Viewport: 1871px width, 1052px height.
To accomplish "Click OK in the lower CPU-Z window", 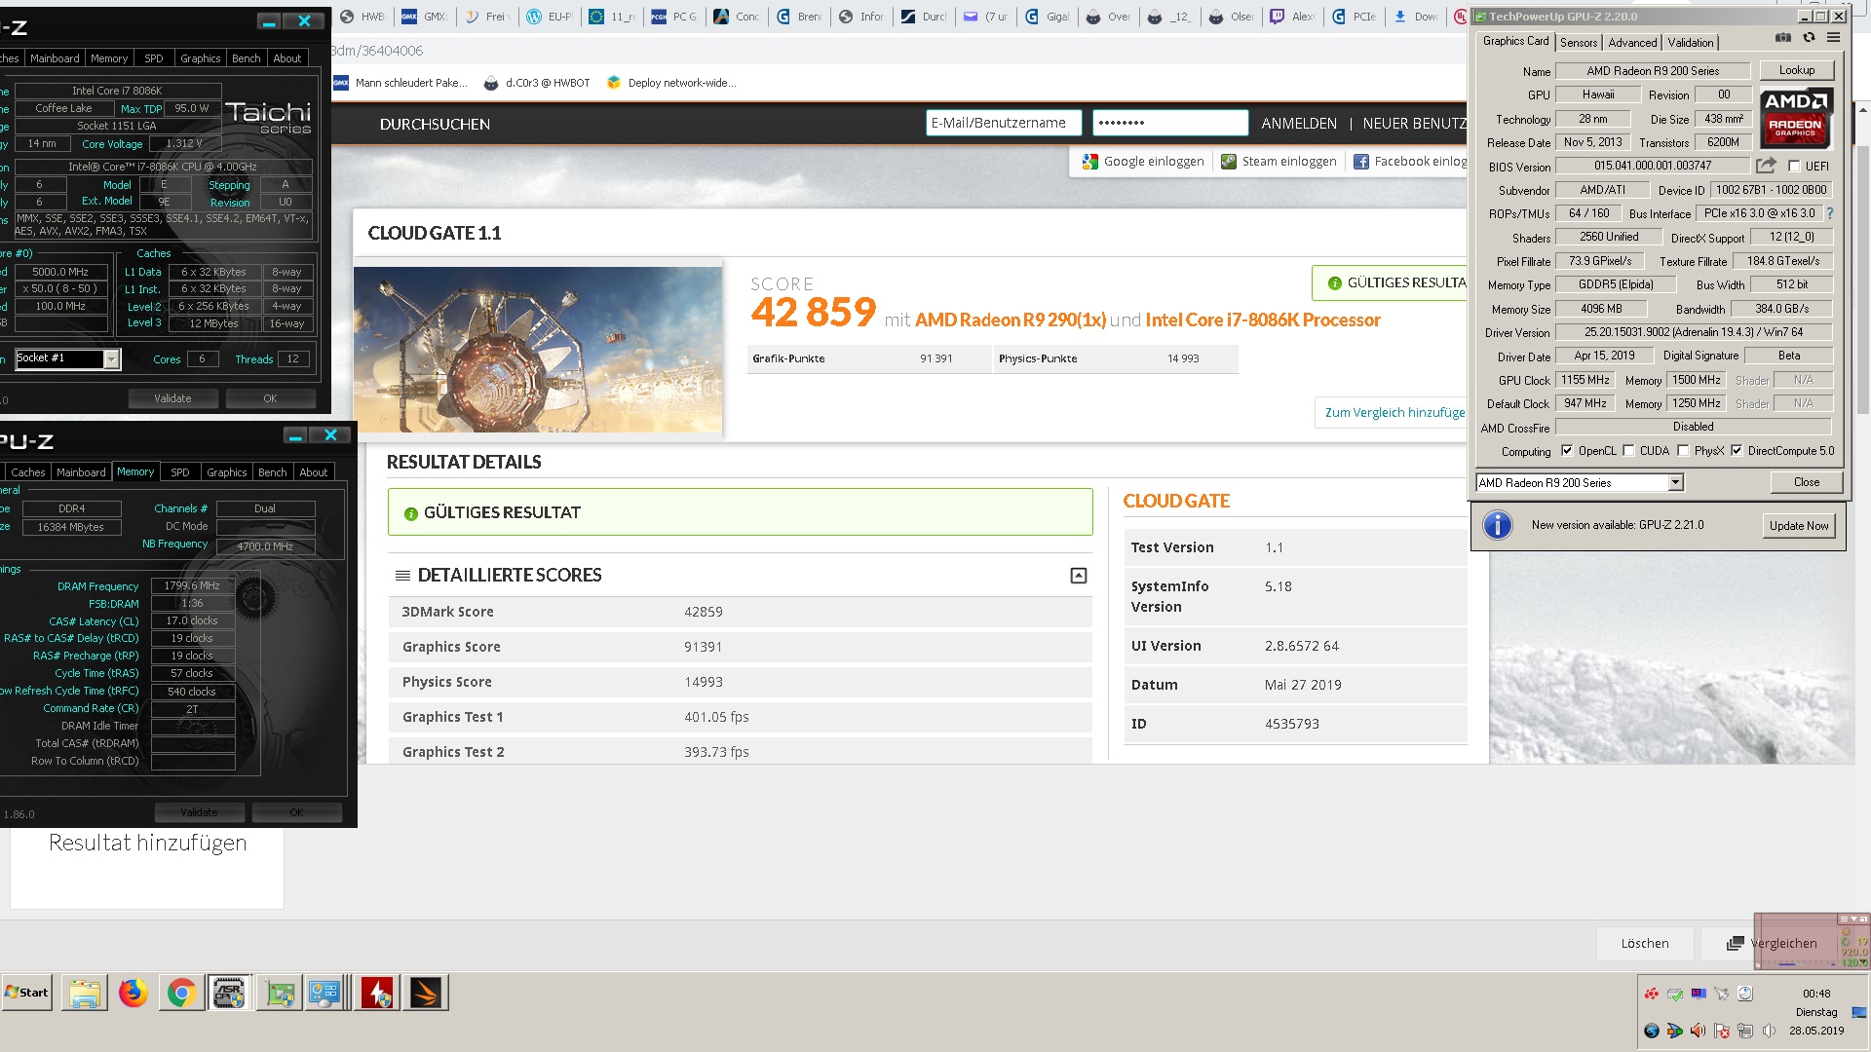I will pos(296,812).
